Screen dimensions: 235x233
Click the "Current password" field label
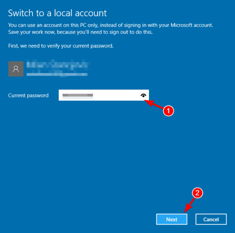pyautogui.click(x=28, y=96)
